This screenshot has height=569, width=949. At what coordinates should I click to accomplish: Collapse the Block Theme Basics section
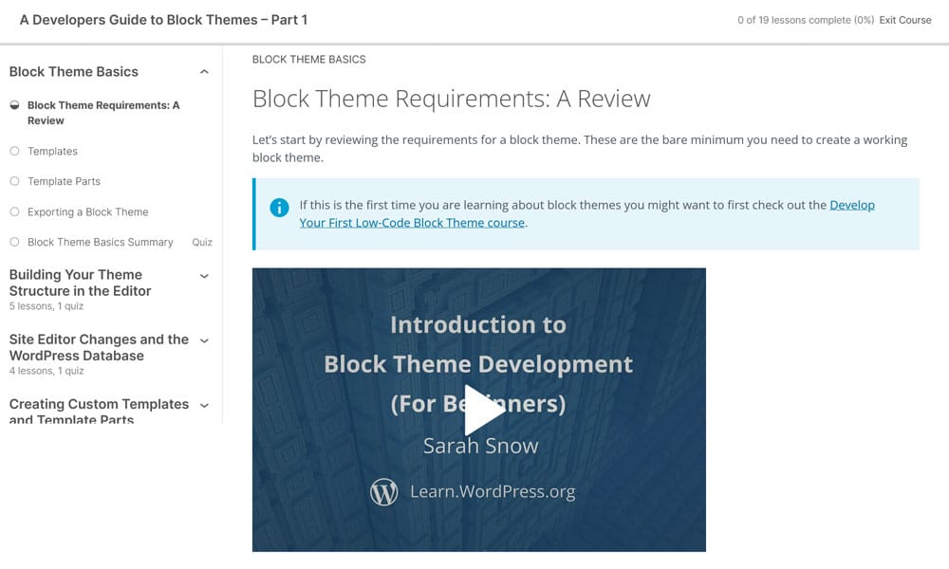click(x=204, y=72)
